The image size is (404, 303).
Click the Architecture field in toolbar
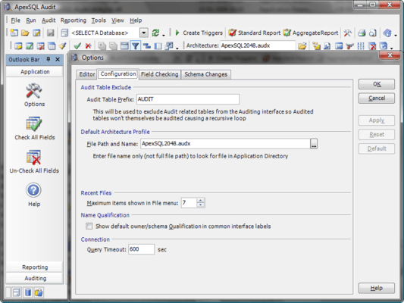pos(258,45)
